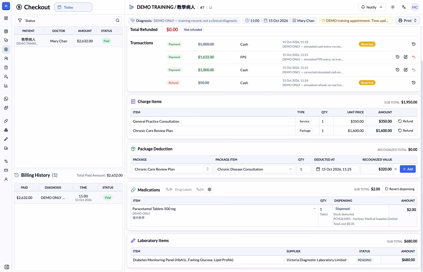Open the WhatsApp icon in sidebar

click(6, 99)
